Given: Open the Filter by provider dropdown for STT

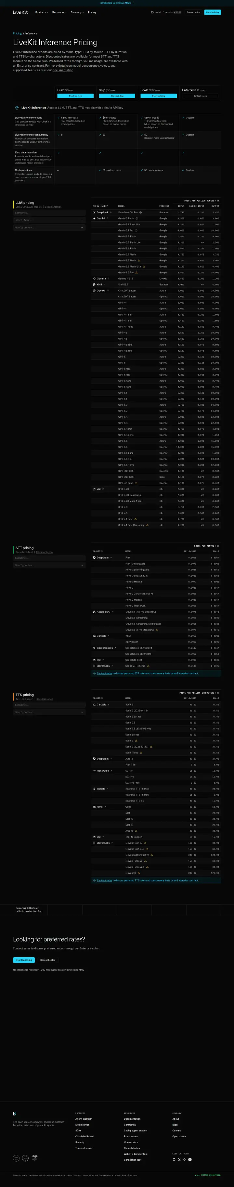Looking at the screenshot, I should point(49,566).
